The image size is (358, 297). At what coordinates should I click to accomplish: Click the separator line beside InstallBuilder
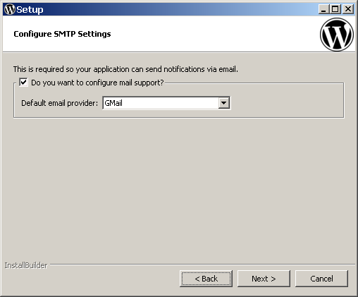point(202,265)
